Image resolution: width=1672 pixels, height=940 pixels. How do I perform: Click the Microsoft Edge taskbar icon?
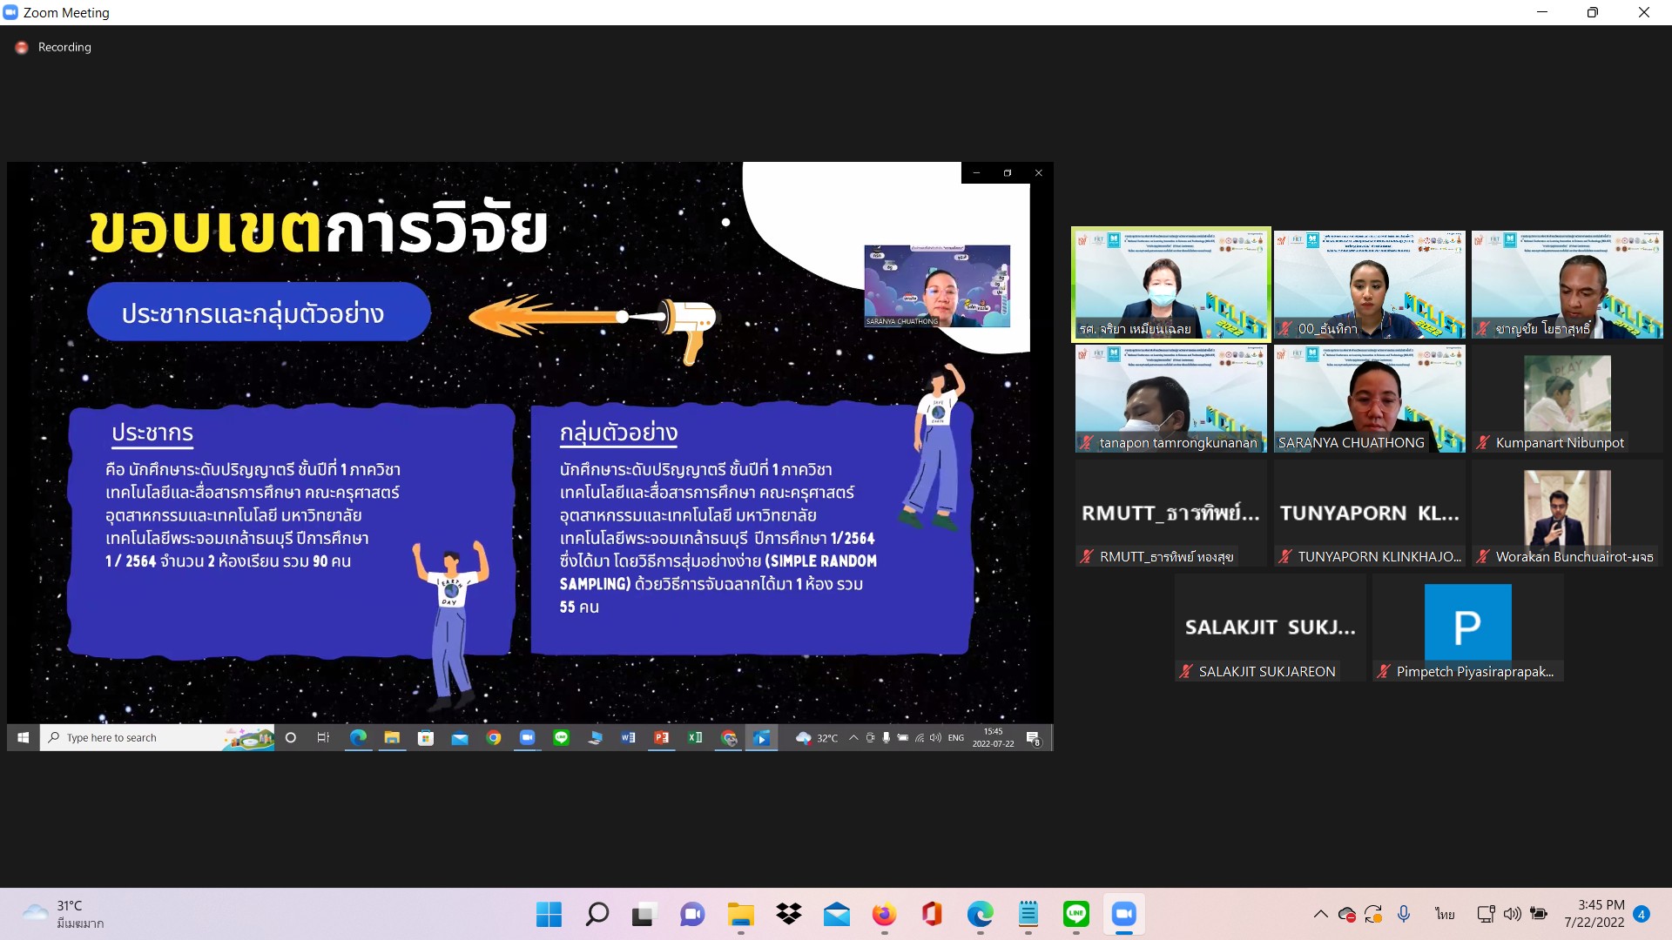(x=980, y=914)
